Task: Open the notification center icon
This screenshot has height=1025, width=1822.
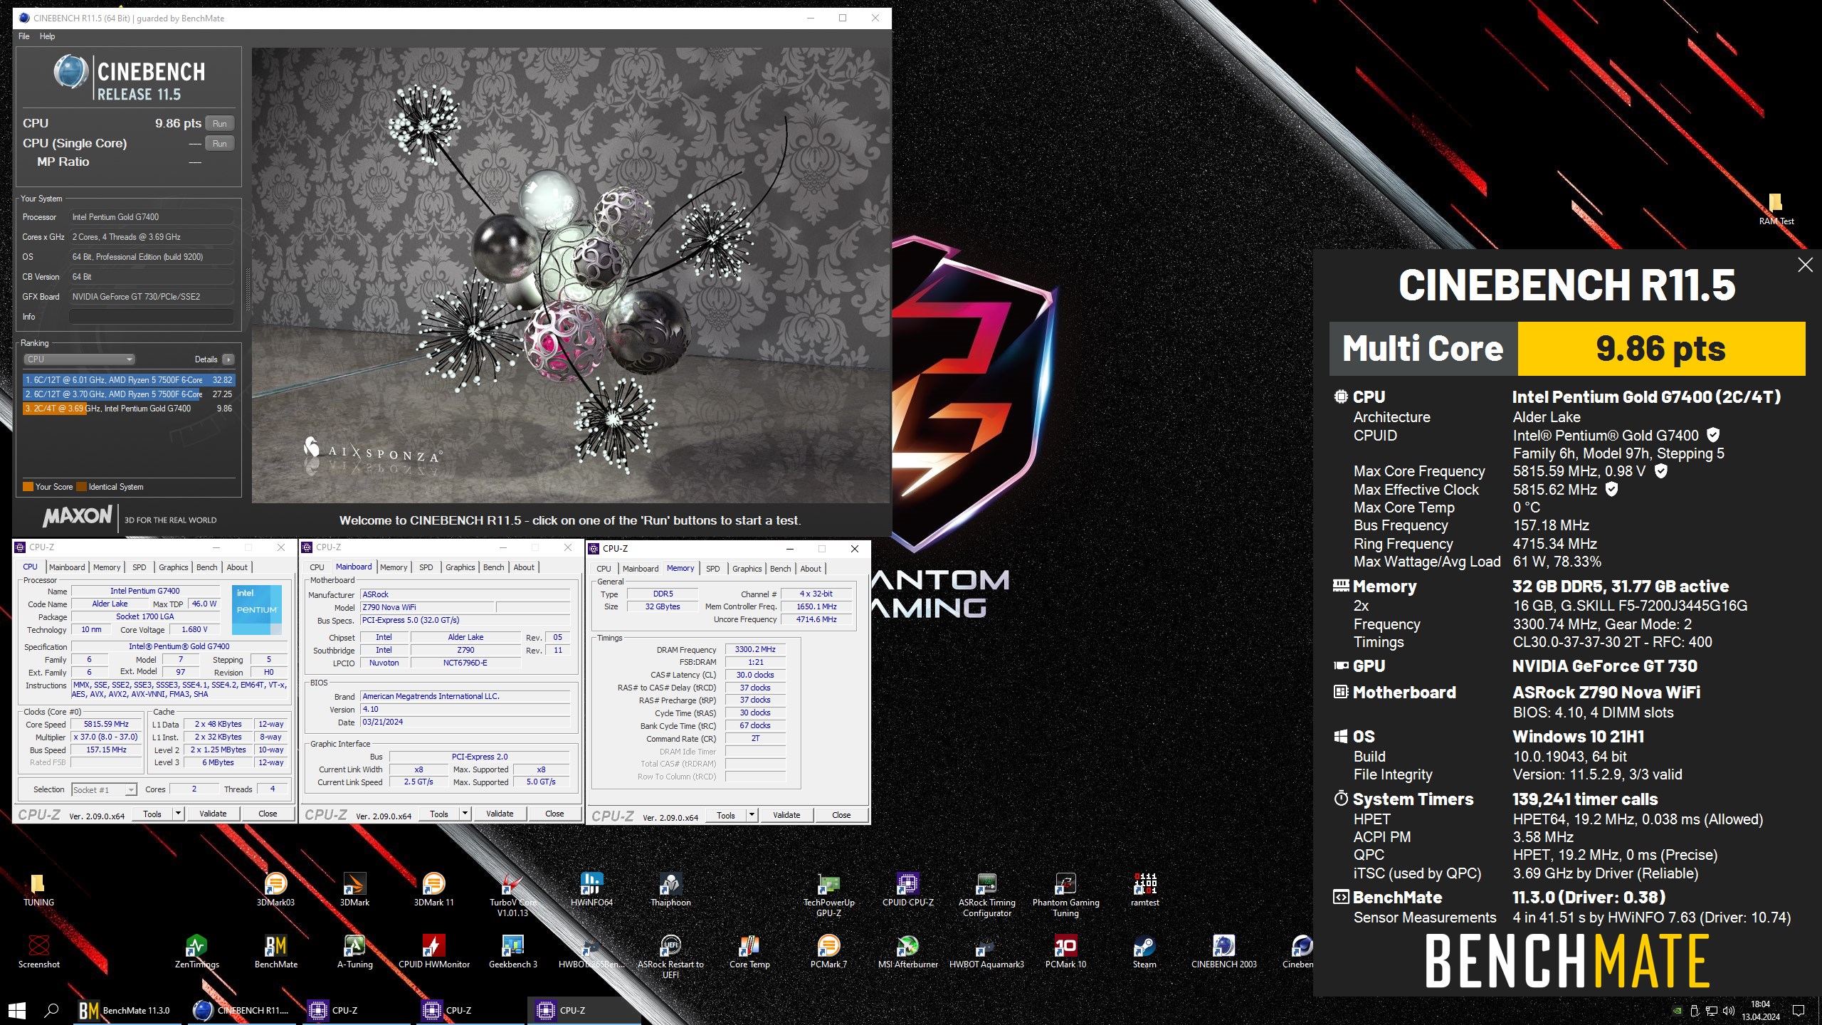Action: [x=1799, y=1011]
